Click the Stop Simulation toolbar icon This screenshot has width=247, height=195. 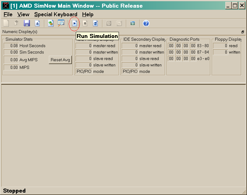click(85, 23)
